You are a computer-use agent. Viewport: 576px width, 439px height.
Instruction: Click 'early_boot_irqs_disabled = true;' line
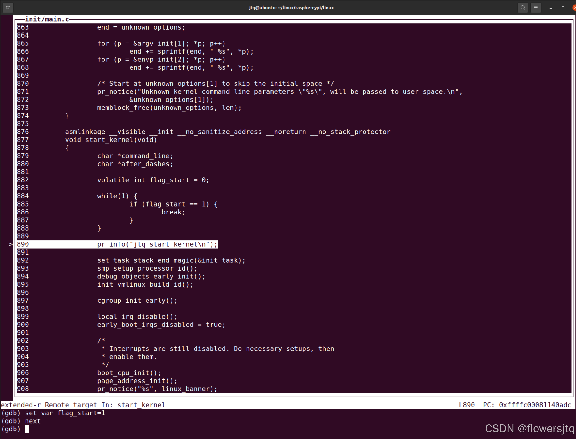click(x=161, y=325)
